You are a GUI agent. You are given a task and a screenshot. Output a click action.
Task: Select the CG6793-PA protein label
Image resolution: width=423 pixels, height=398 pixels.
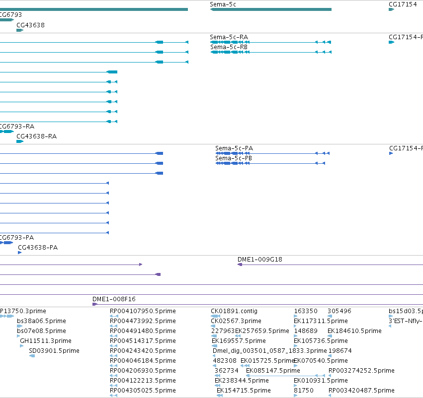pos(17,238)
